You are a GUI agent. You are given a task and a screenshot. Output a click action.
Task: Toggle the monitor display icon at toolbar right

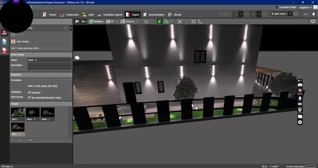click(x=313, y=21)
